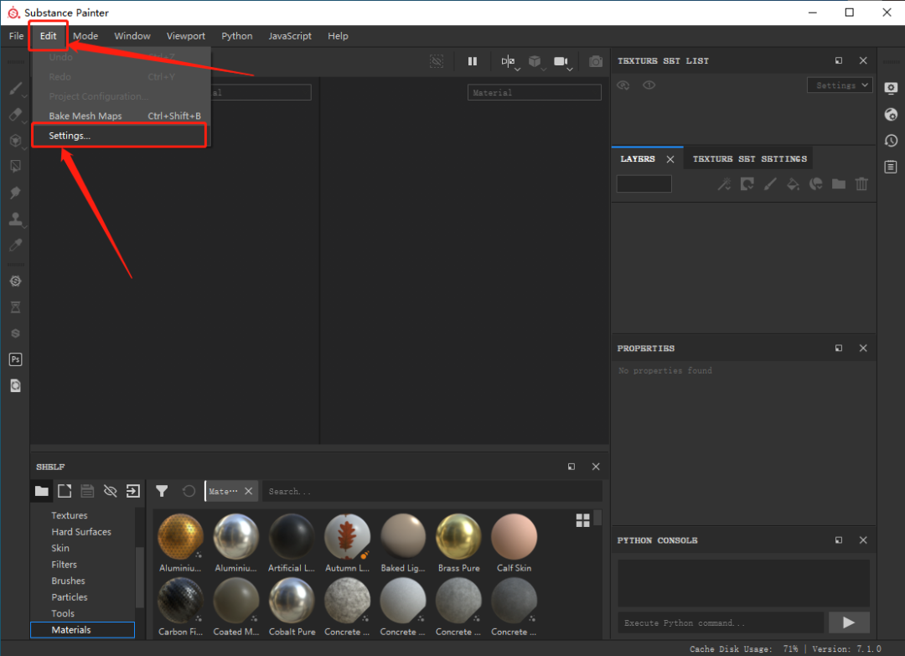Undock the Shelf panel
The height and width of the screenshot is (656, 905).
point(571,467)
